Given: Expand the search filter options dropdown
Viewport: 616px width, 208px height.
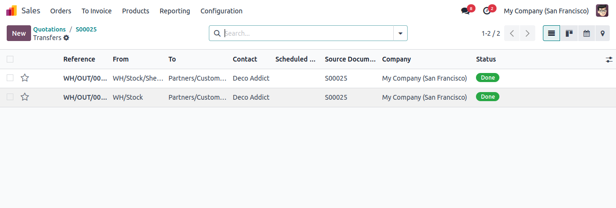Looking at the screenshot, I should point(400,33).
